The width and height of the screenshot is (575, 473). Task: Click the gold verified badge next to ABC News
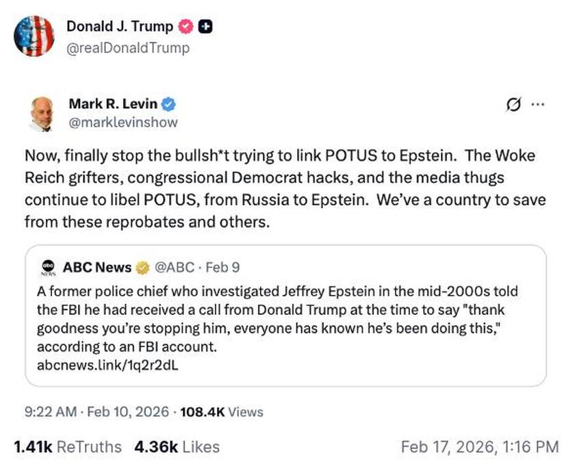(x=144, y=268)
